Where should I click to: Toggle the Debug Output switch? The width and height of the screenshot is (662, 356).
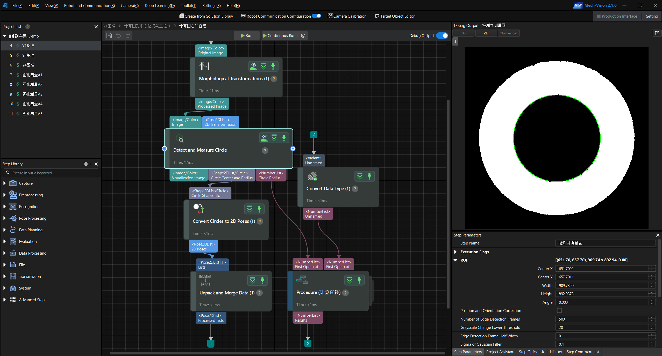[442, 36]
